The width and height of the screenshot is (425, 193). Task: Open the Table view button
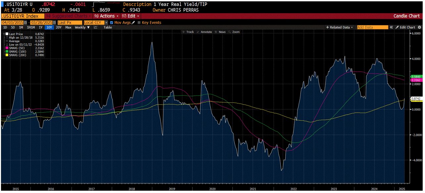click(108, 27)
